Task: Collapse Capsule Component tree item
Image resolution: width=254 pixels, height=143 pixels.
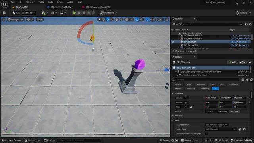Action: coord(176,71)
